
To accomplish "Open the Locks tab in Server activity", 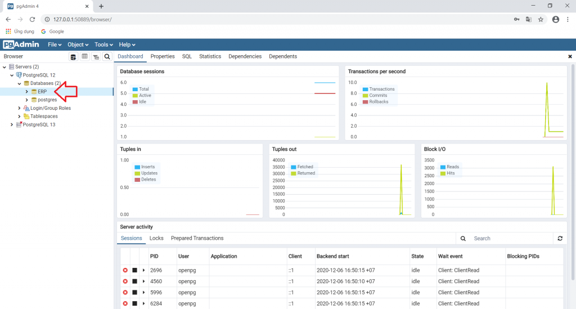I will click(x=156, y=239).
